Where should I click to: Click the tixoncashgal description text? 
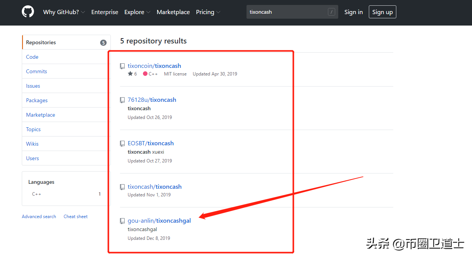point(142,229)
